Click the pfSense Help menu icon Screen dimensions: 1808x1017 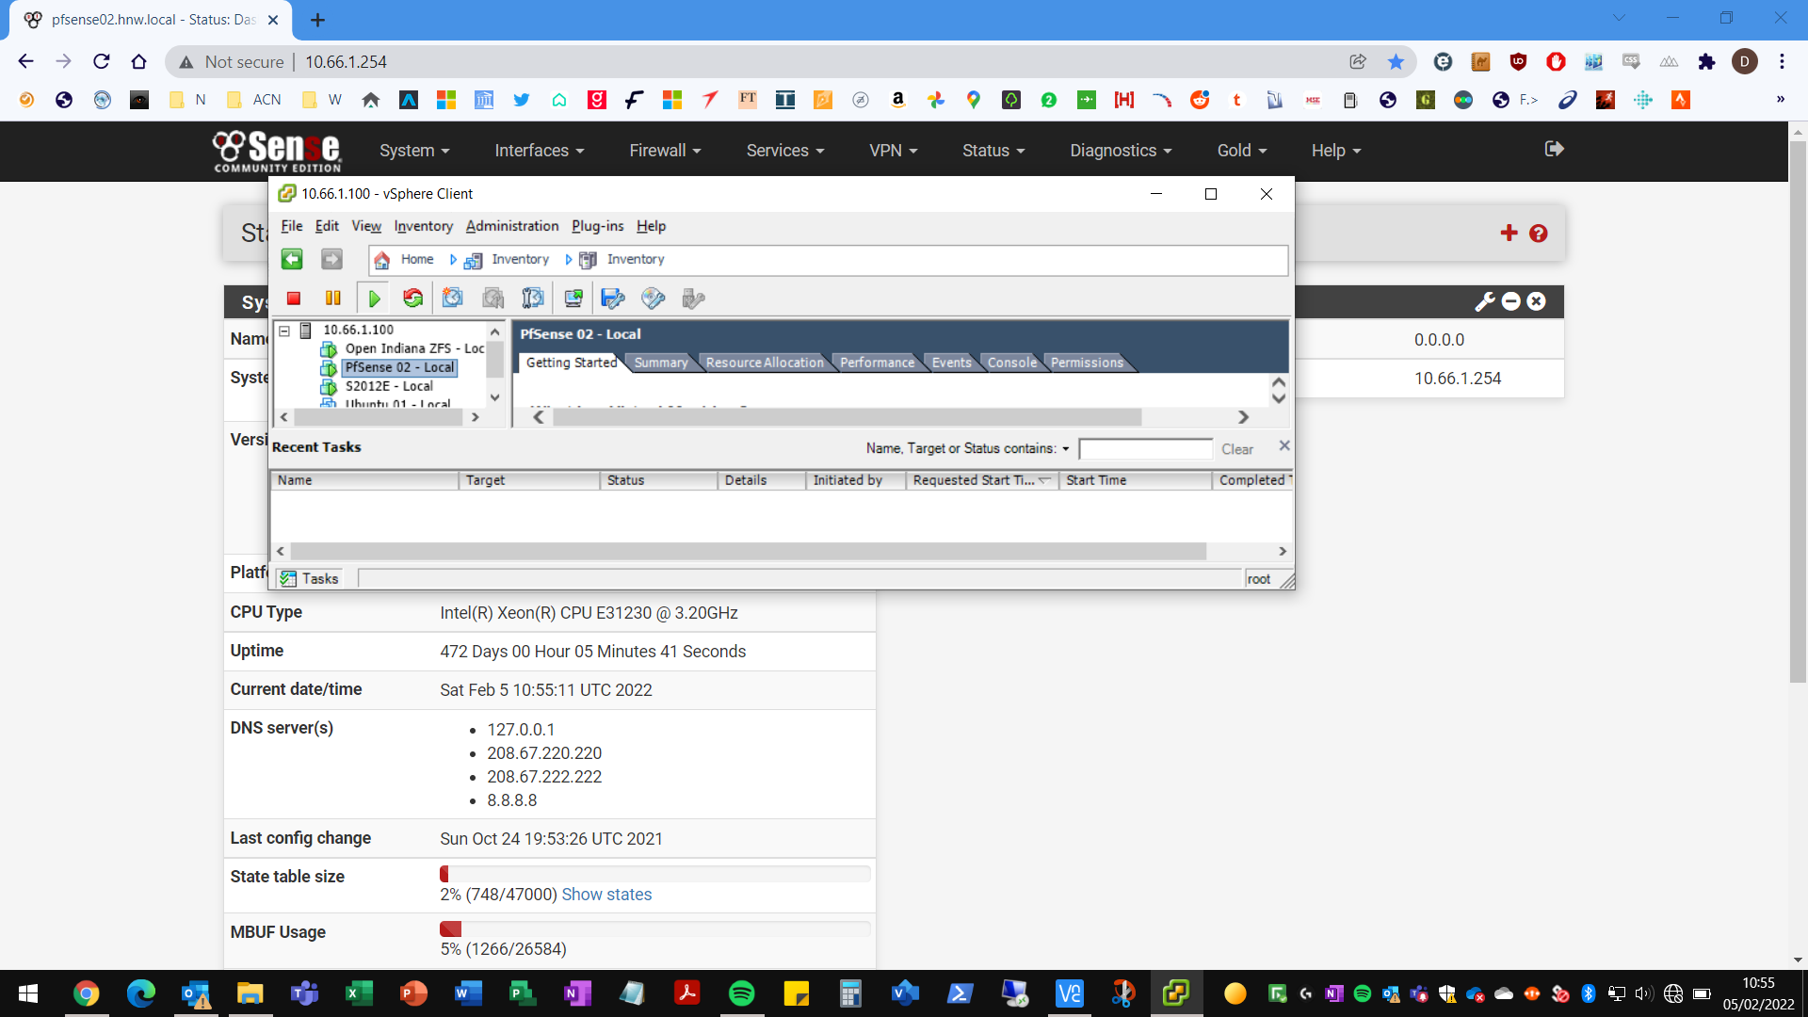1335,151
